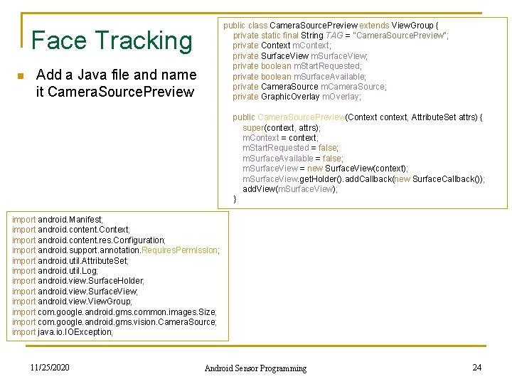
Task: Click 'import android.Manifest;' line
Action: click(58, 220)
